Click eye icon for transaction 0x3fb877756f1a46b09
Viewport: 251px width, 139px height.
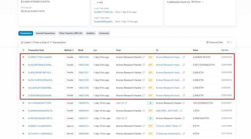pyautogui.click(x=23, y=57)
